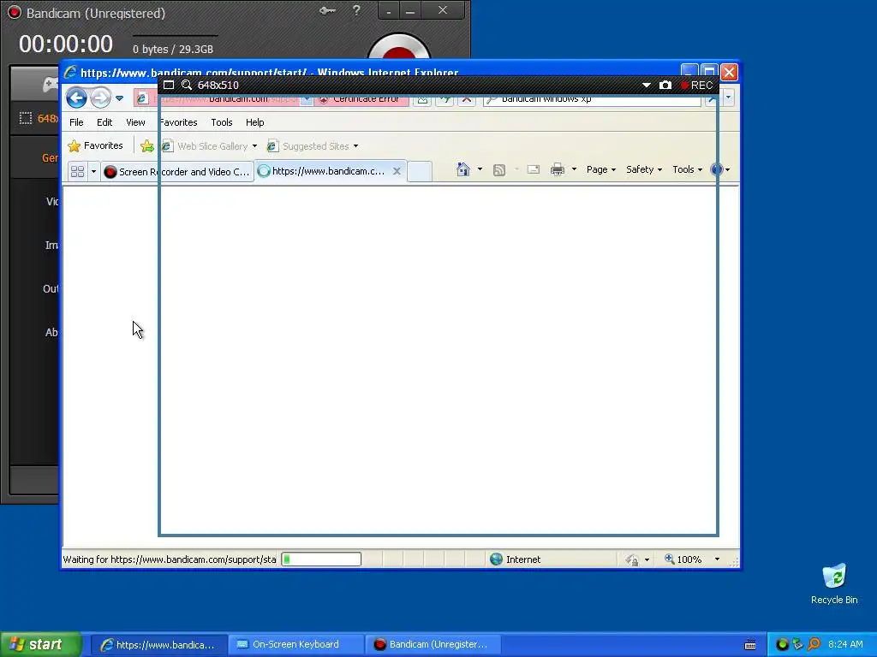877x657 pixels.
Task: Open the Favorites star center button
Action: click(96, 145)
